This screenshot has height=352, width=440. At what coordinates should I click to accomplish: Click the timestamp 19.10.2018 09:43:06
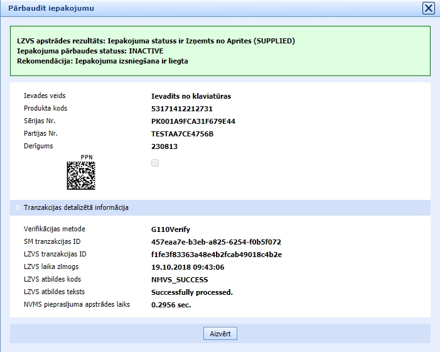pyautogui.click(x=188, y=267)
